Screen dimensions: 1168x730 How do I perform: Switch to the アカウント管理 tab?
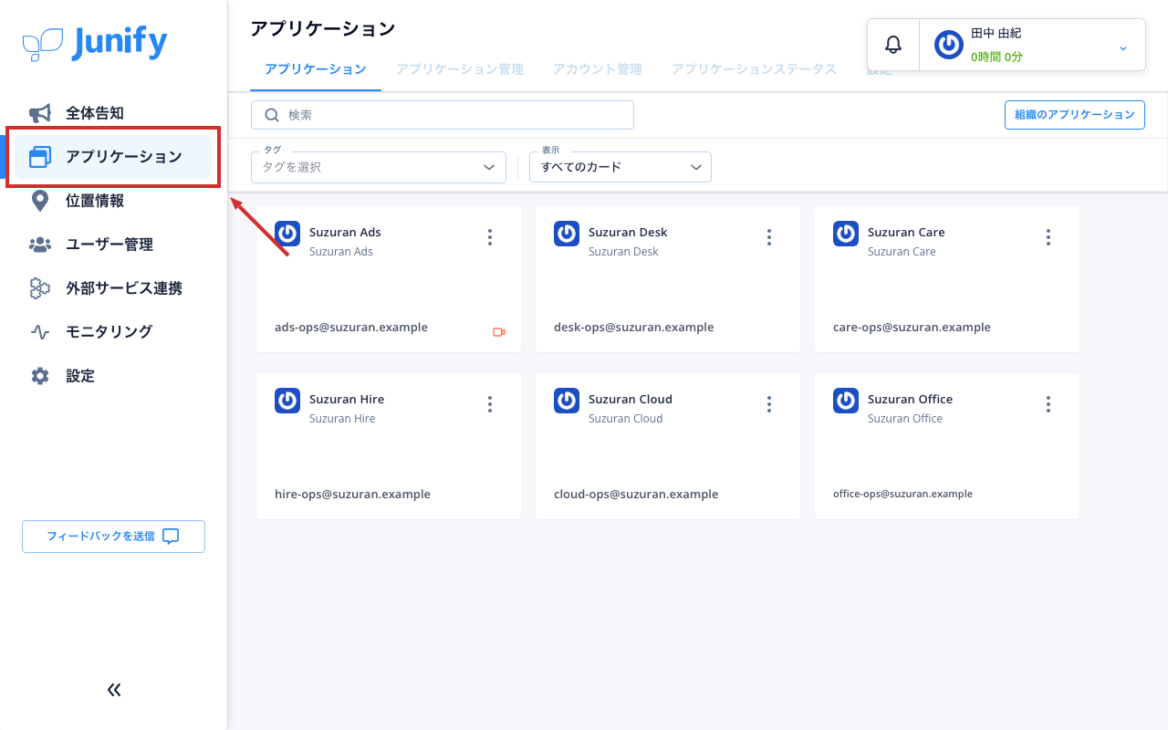[598, 69]
